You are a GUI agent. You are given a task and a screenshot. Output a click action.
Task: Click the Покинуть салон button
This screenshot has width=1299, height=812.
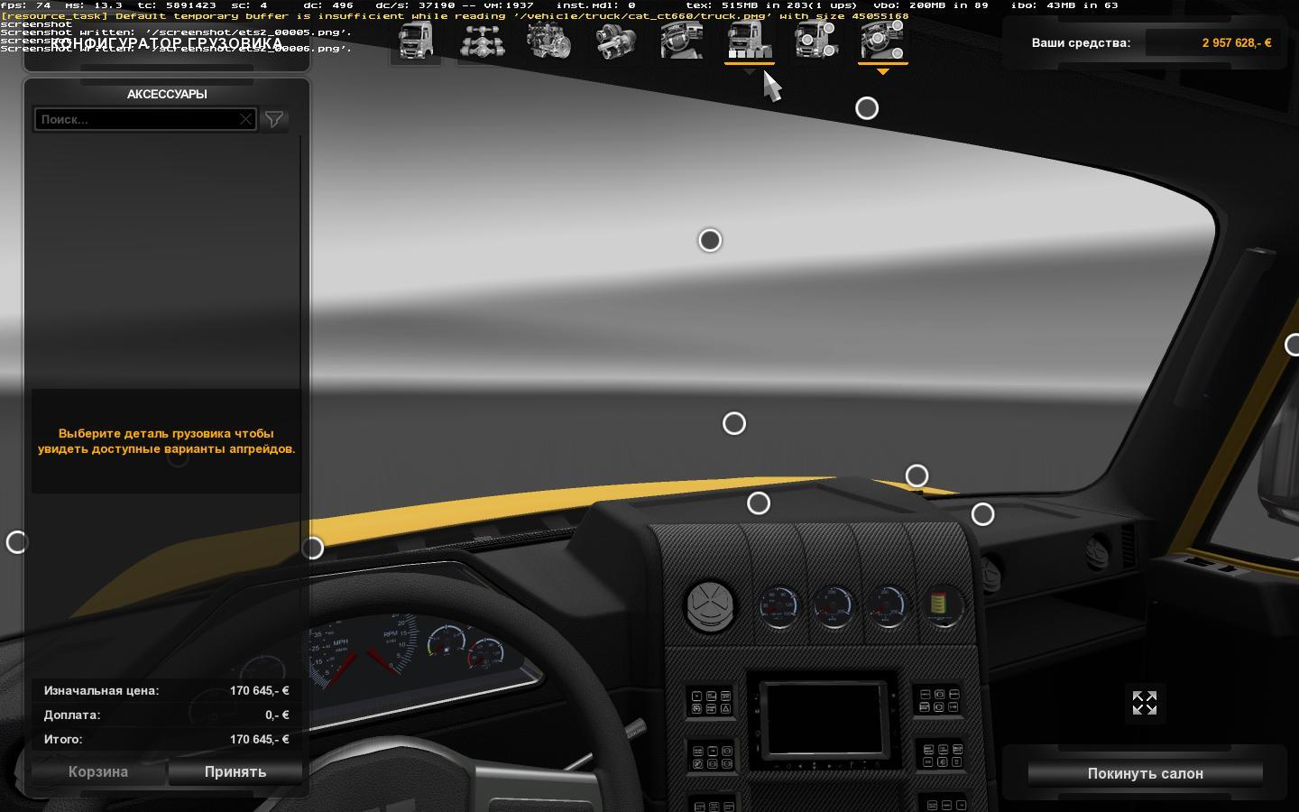click(1145, 773)
